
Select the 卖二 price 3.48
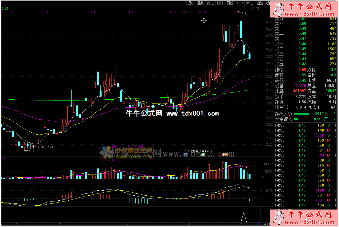302,34
